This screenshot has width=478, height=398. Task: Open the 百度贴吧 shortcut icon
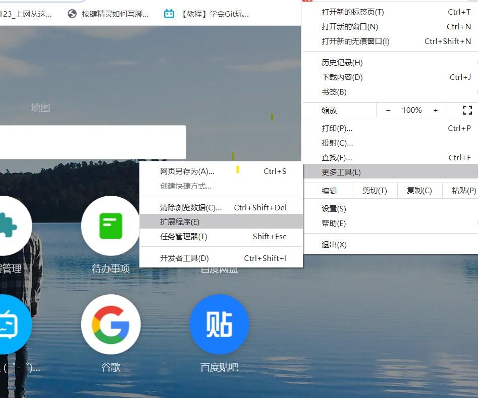tap(219, 325)
